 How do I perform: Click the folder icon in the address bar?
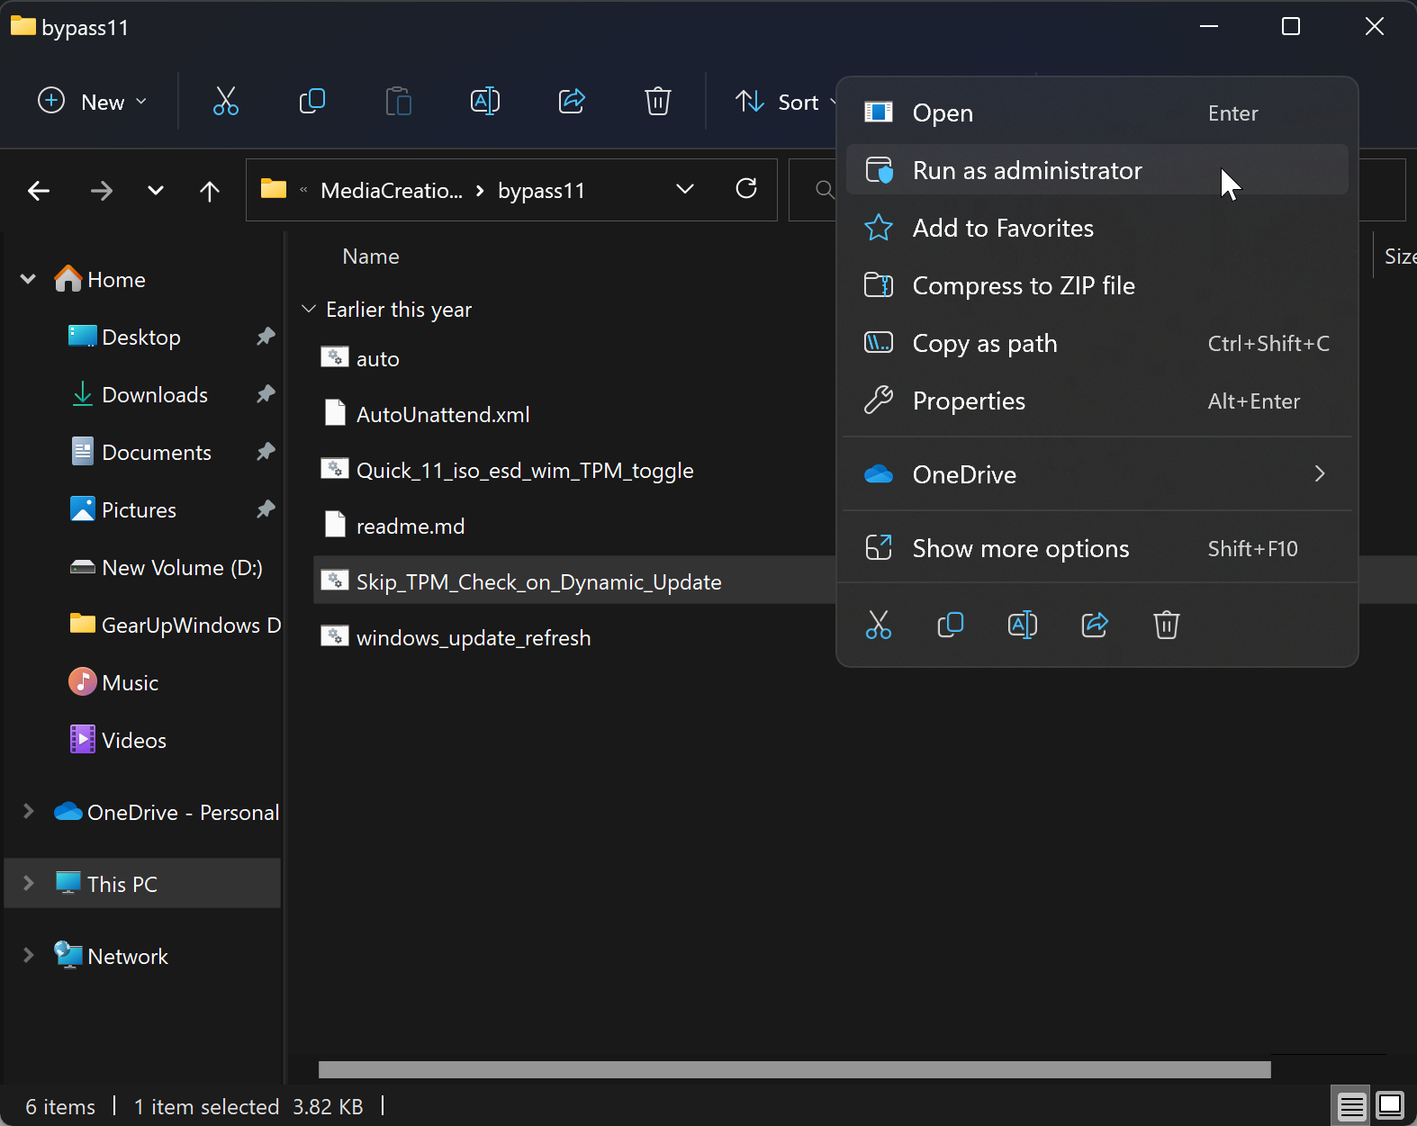274,189
